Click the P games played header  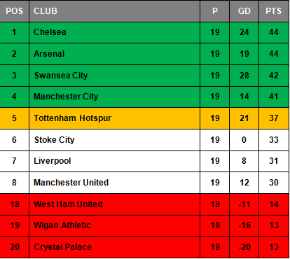[x=215, y=11]
